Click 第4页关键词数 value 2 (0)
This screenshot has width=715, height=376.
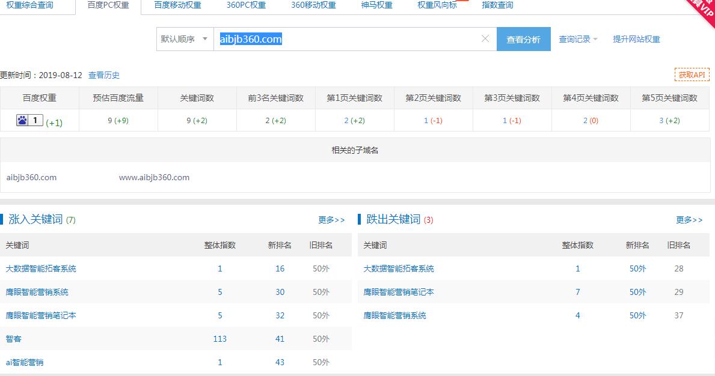[x=591, y=121]
